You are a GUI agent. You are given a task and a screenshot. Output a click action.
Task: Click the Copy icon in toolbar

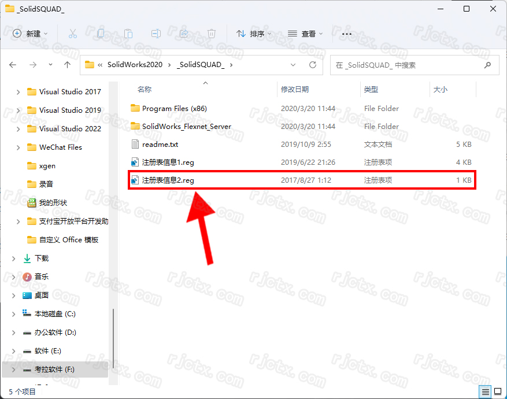[101, 34]
